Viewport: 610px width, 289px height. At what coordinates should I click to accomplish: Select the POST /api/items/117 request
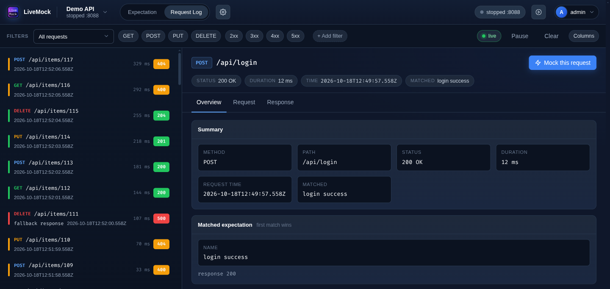[x=89, y=64]
